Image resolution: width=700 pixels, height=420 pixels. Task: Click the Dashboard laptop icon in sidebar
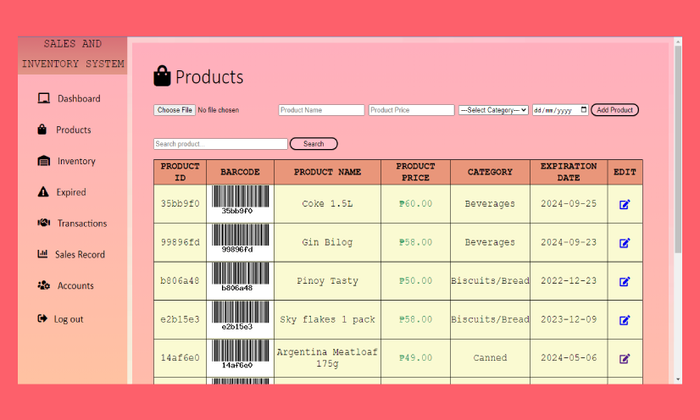coord(43,98)
